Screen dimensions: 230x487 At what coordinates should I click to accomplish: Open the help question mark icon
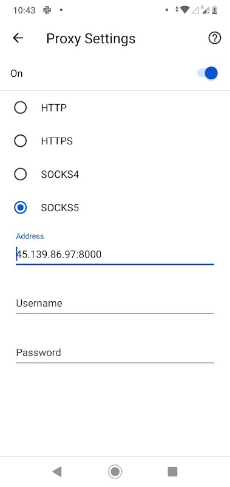coord(214,38)
